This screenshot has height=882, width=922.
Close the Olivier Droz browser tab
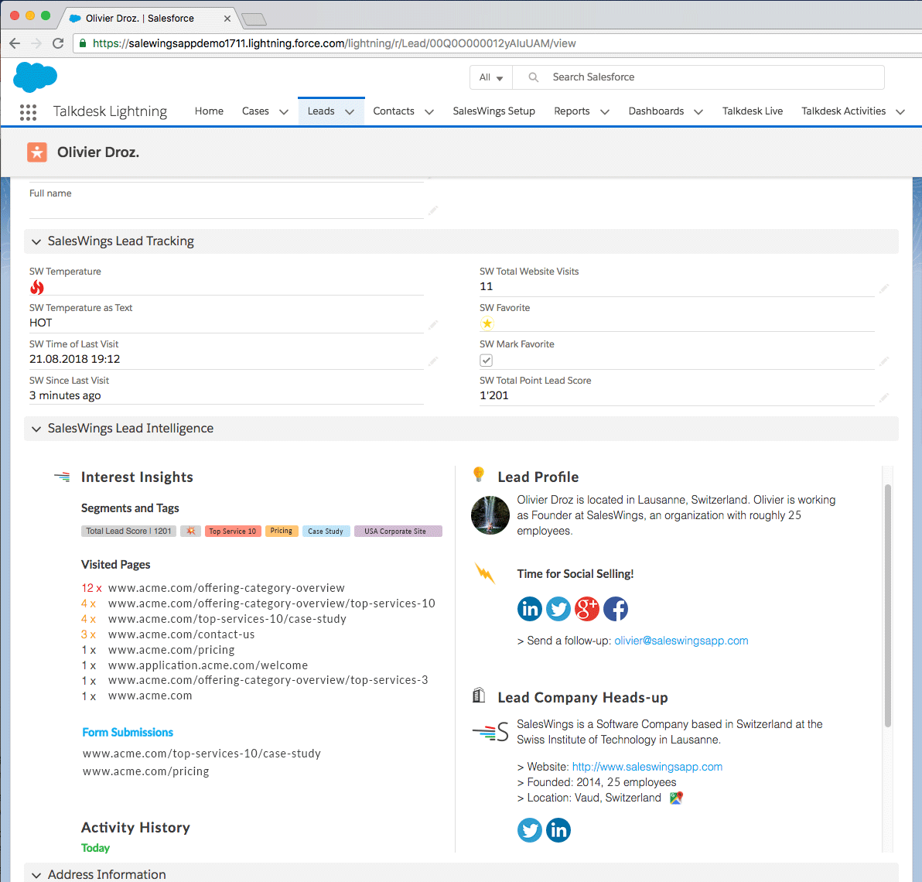[x=227, y=19]
